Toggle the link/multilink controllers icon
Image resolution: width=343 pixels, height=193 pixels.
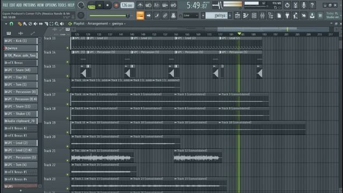pos(165,16)
